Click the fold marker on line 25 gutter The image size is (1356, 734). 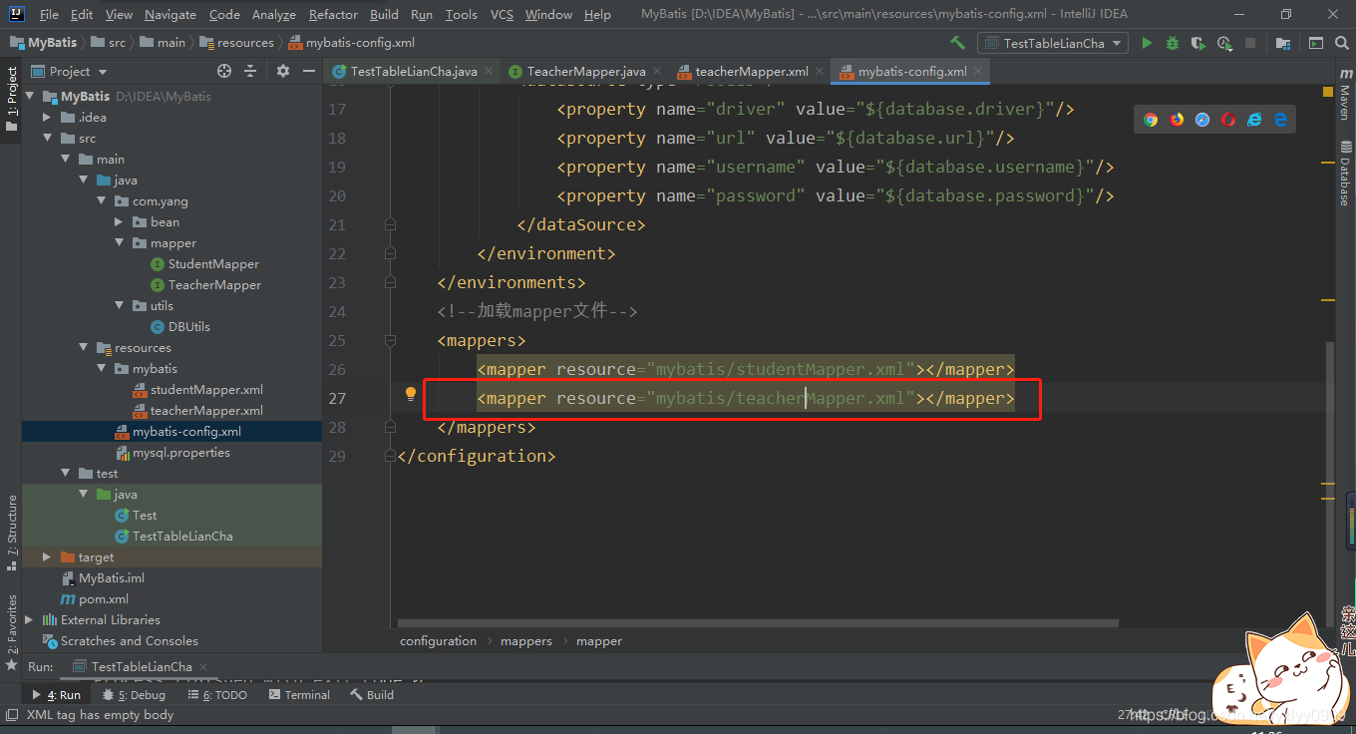tap(391, 341)
